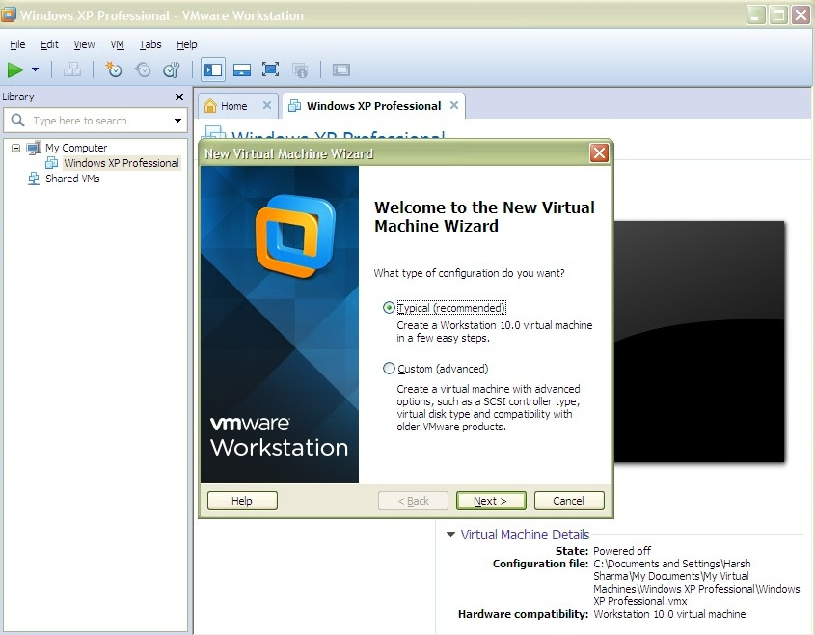Open the VM menu

(x=117, y=44)
